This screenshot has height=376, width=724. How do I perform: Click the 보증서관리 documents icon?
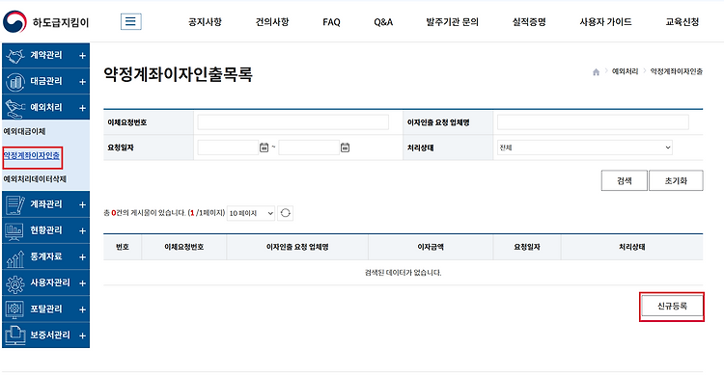click(x=14, y=336)
